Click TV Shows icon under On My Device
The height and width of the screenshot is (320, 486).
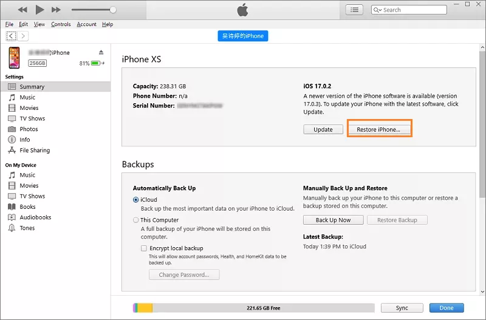click(x=12, y=196)
